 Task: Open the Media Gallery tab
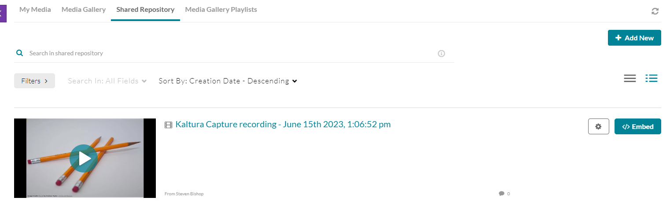pos(84,10)
